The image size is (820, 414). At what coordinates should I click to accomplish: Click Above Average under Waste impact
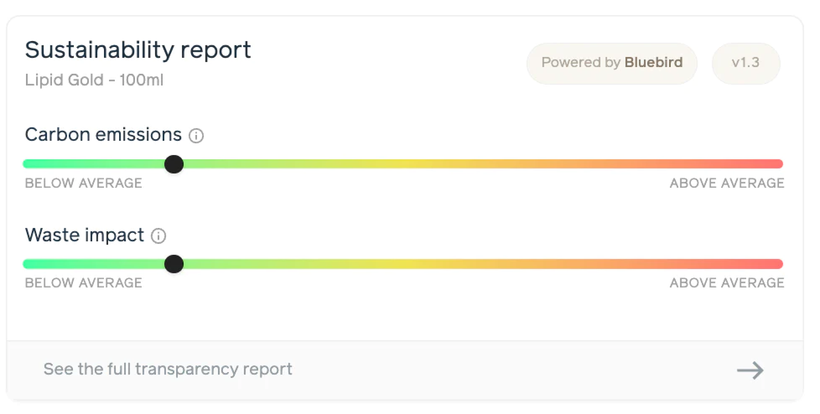[x=727, y=283]
